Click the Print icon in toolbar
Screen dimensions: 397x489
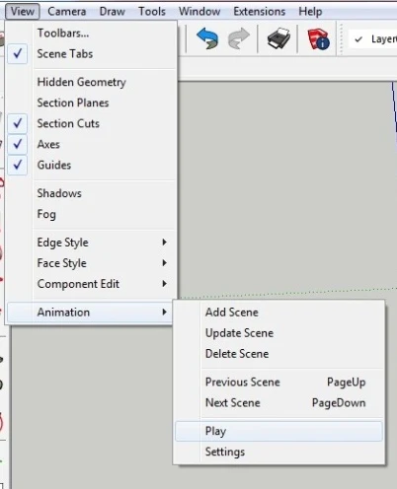(278, 38)
